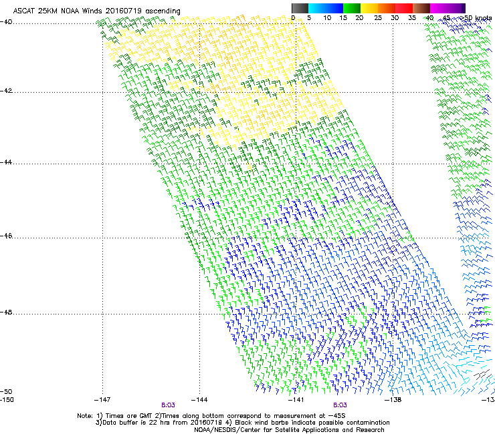Select the '10' label under the color bar
Screen dimensions: 495x434
[327, 18]
